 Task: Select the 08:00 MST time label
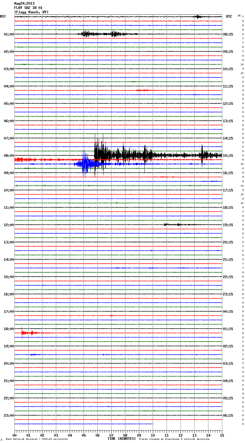coord(9,156)
